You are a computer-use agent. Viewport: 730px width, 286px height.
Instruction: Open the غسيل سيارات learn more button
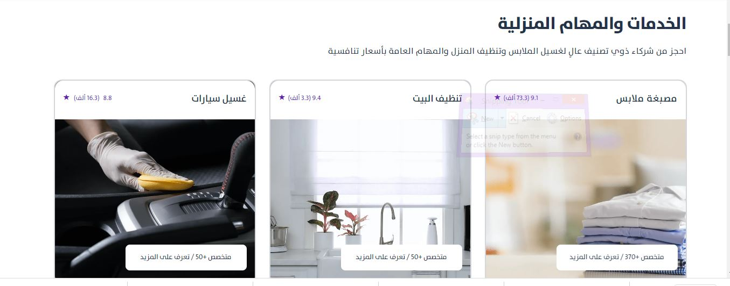[x=186, y=258]
